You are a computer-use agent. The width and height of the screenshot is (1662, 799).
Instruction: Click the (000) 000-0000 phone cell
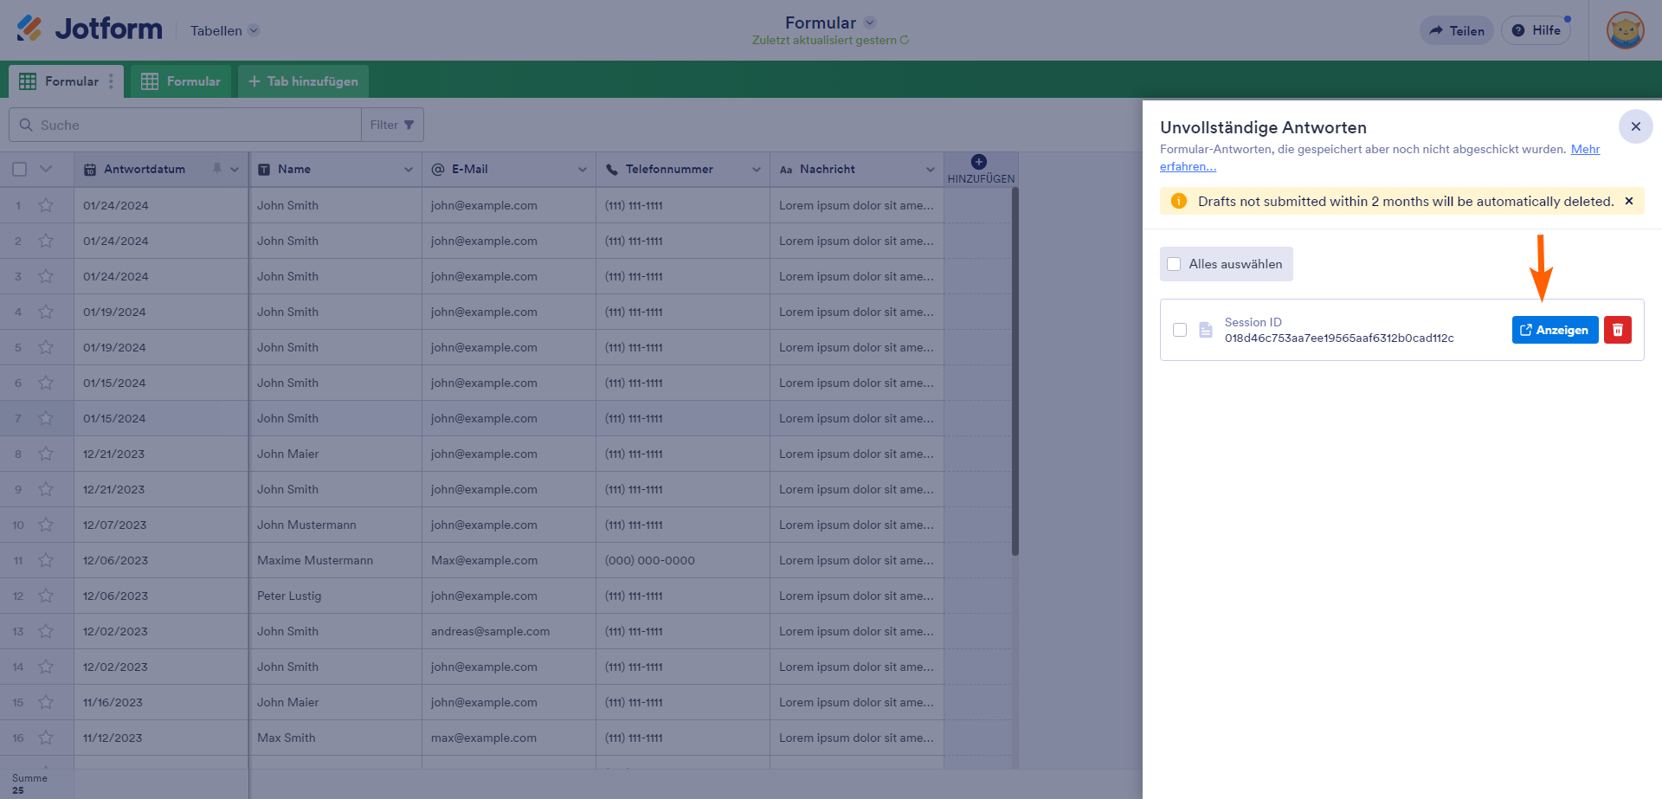tap(683, 560)
